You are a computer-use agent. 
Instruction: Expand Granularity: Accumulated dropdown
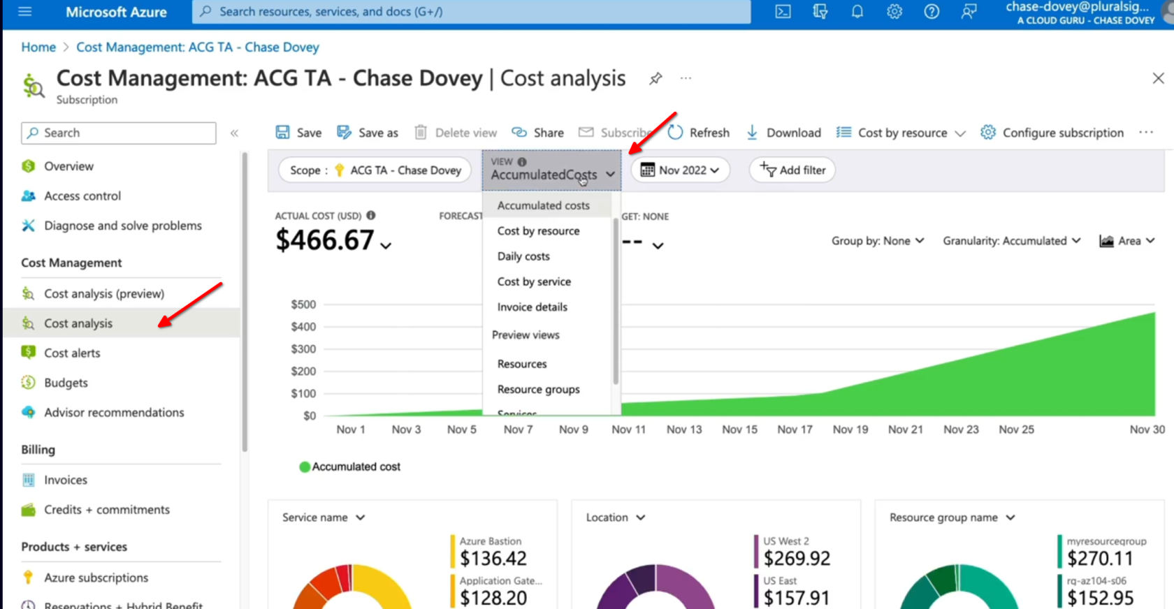coord(1011,241)
